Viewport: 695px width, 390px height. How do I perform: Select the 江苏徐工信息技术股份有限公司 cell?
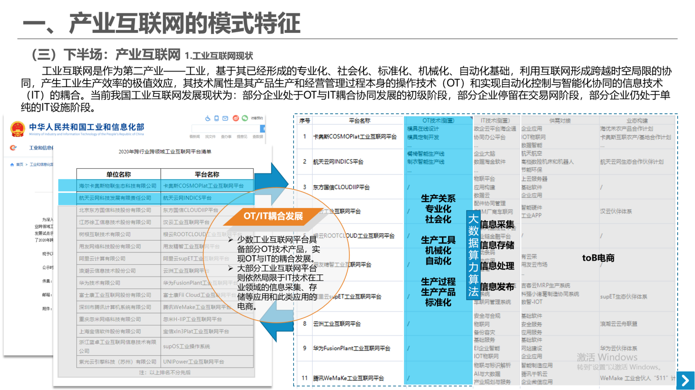coord(119,222)
